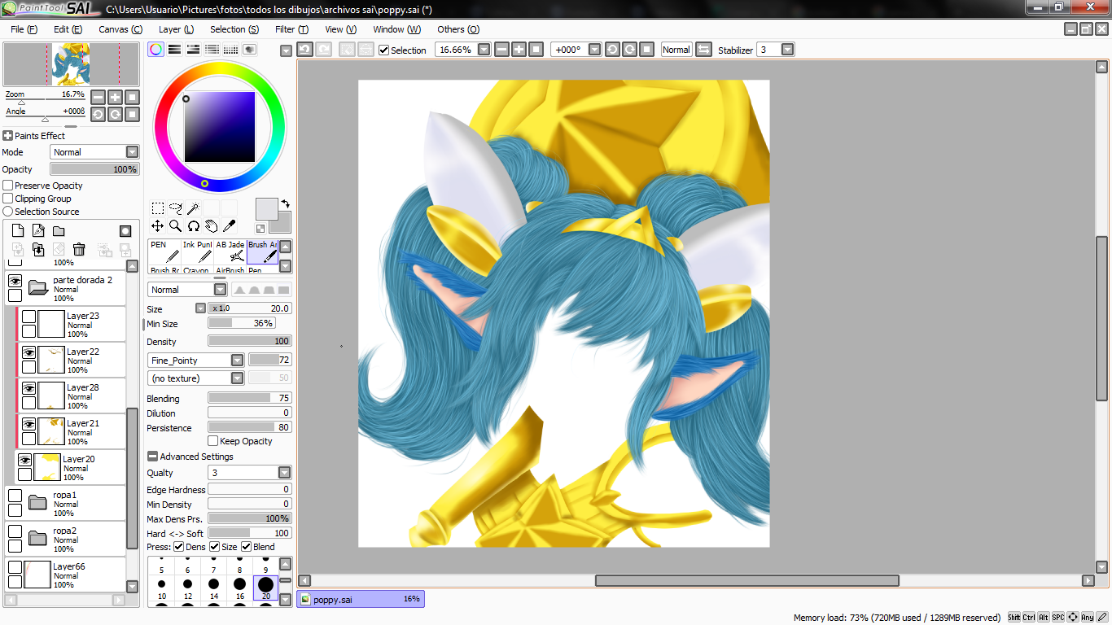Rotate view counterclockwise in toolbar
This screenshot has height=625, width=1112.
coord(613,50)
